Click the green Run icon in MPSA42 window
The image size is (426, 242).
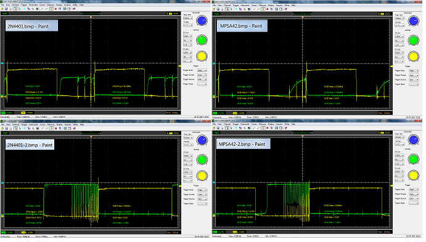[263, 9]
